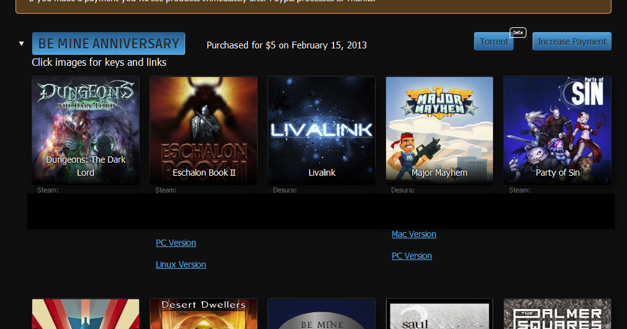Open the Eschalon Book II game tile
The width and height of the screenshot is (627, 329).
point(204,130)
